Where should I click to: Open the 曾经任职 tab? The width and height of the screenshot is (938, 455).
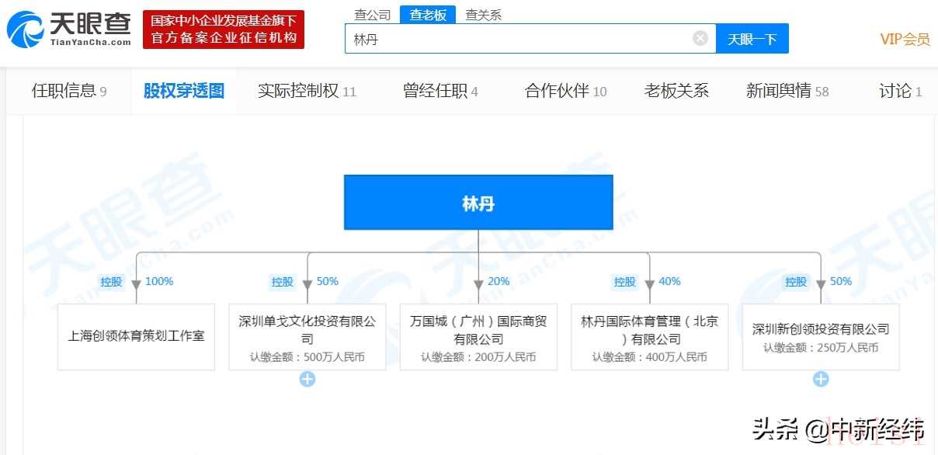pos(440,91)
